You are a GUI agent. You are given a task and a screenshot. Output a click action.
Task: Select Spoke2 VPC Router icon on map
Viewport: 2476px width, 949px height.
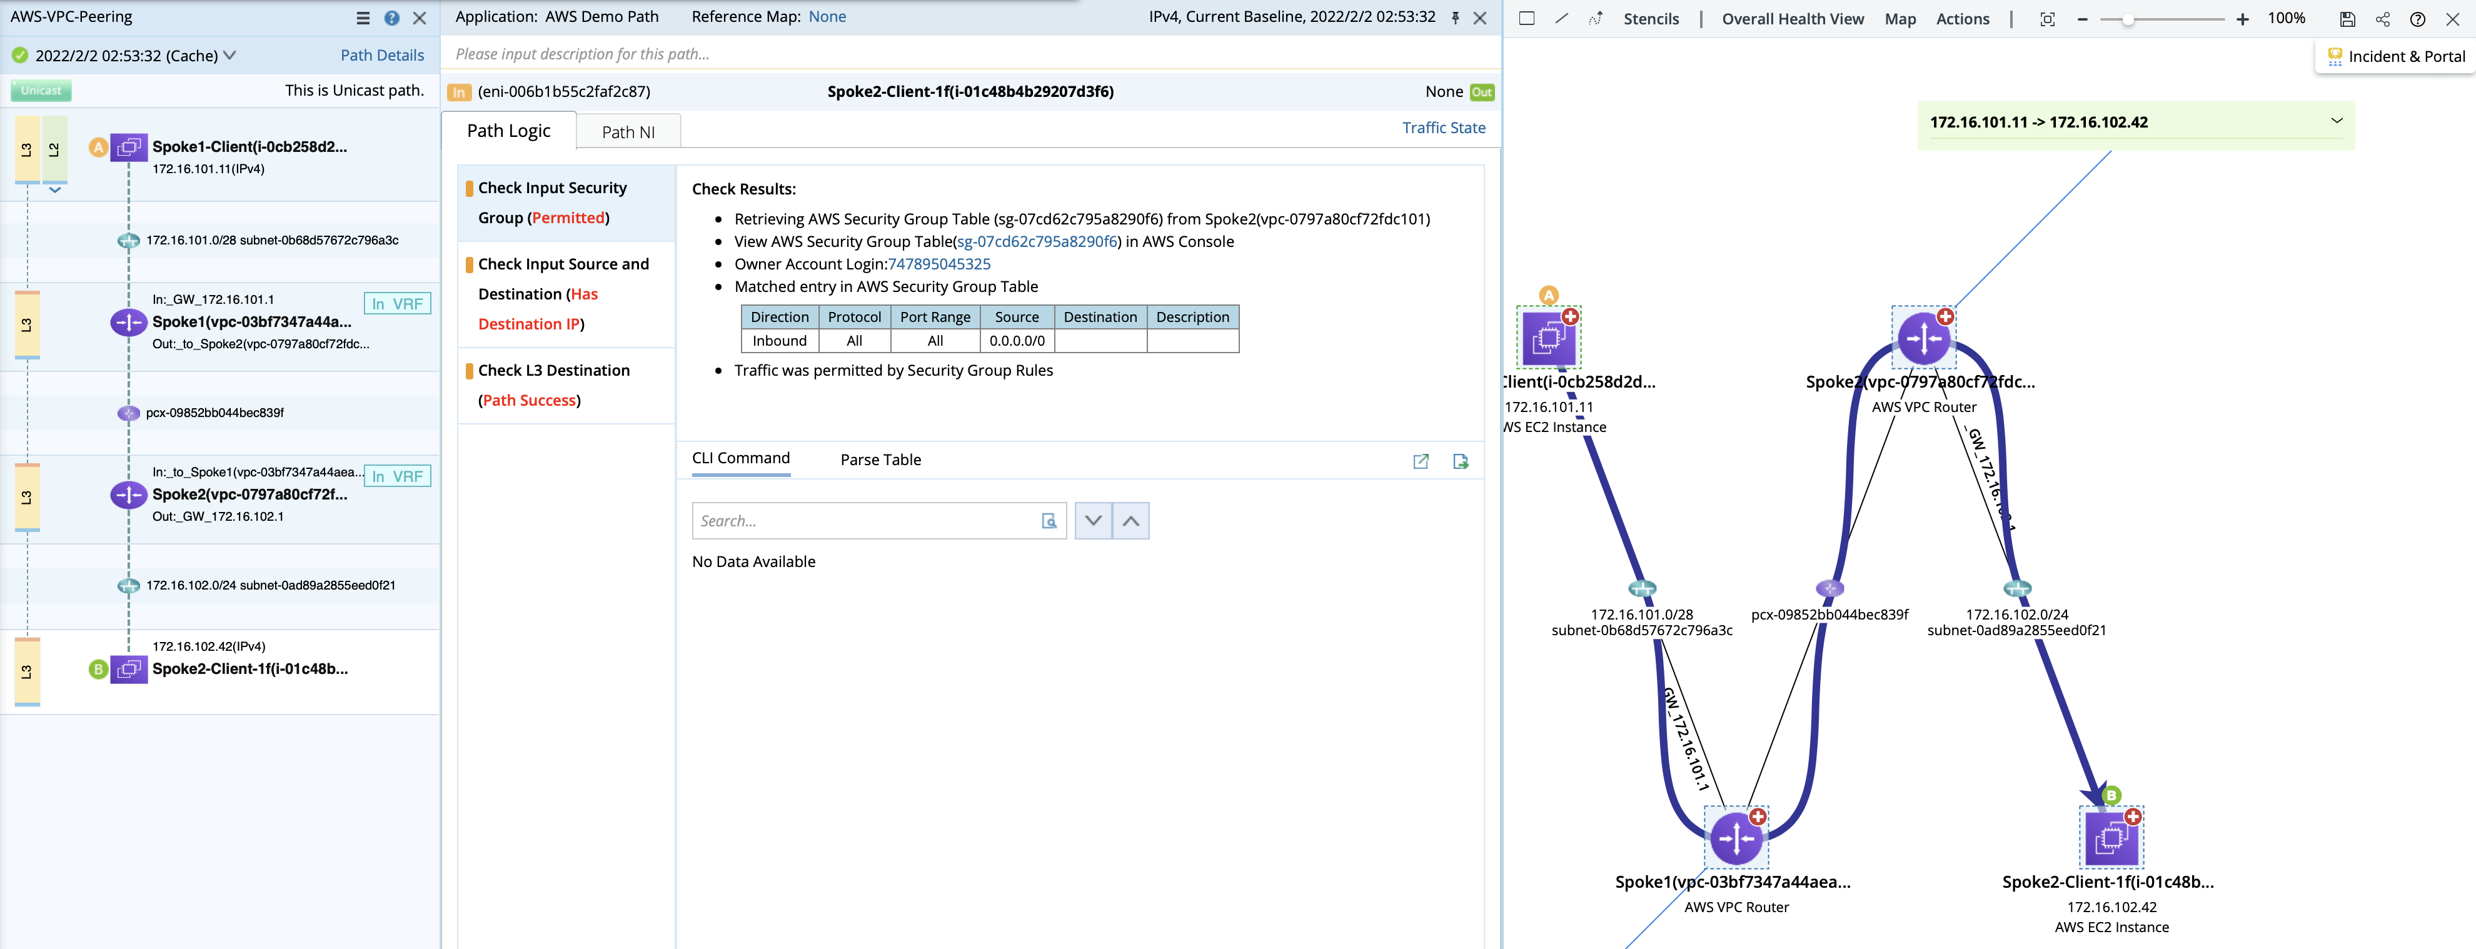tap(1923, 338)
